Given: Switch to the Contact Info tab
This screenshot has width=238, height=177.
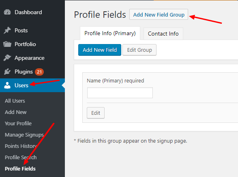Looking at the screenshot, I should point(163,34).
